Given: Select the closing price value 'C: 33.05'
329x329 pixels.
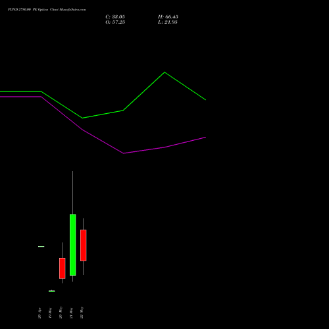Looking at the screenshot, I should pos(115,16).
